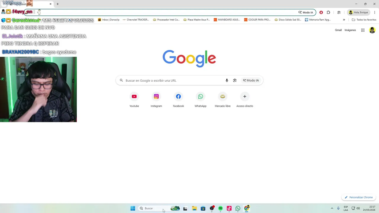Expand hidden bookmarks with the double chevron
379x213 pixels.
tap(344, 20)
